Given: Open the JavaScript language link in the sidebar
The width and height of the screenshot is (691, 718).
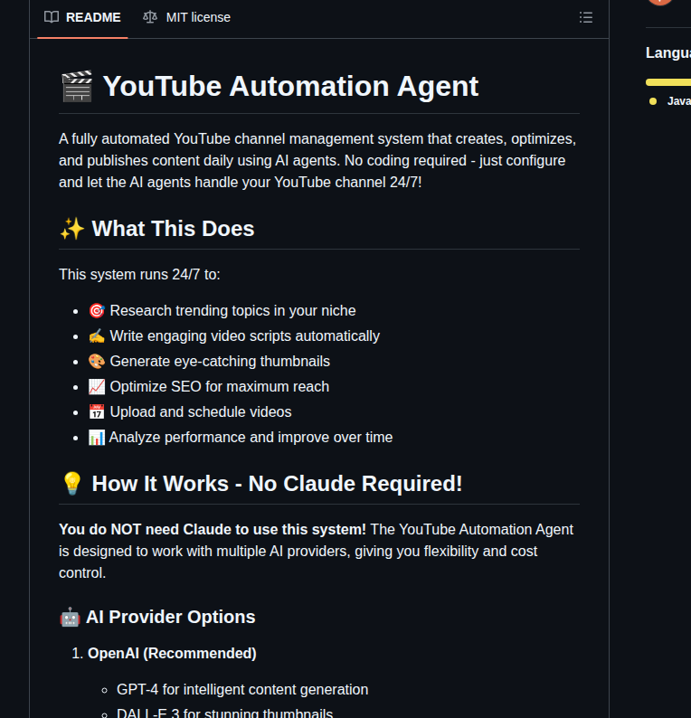Looking at the screenshot, I should click(678, 101).
